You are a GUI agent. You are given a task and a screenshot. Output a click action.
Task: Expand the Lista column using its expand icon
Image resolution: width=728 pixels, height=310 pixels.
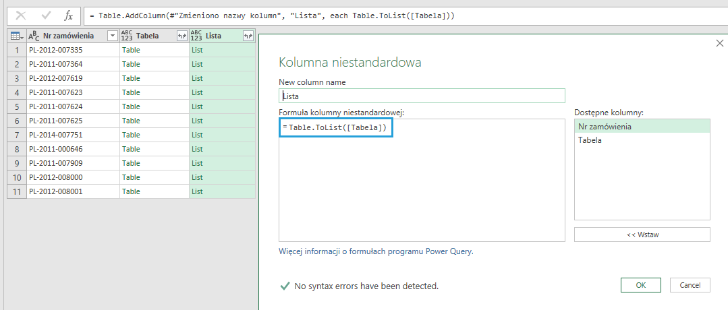coord(248,36)
